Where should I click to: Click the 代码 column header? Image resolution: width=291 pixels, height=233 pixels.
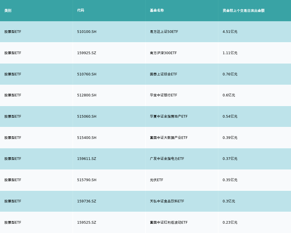coord(81,10)
